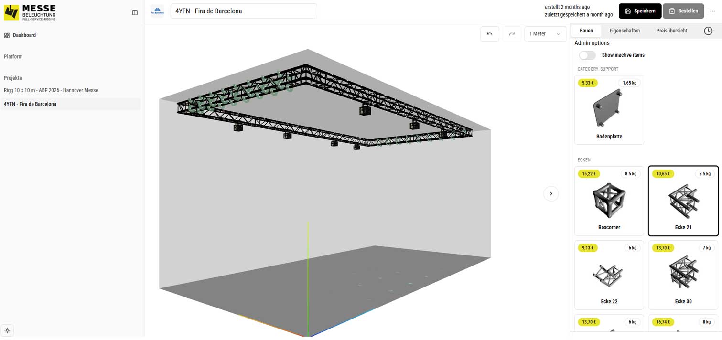Click the Bestellen order button

coord(683,11)
